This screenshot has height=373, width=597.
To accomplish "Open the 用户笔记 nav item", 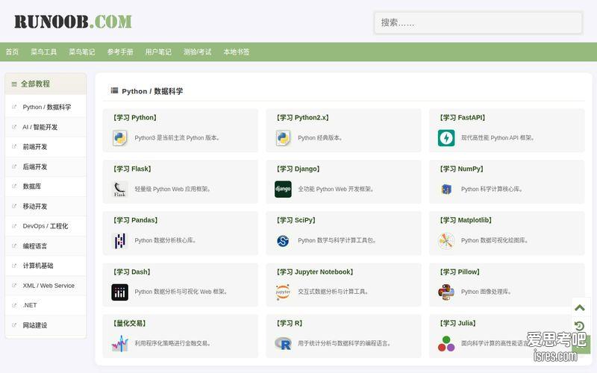I will pos(158,51).
